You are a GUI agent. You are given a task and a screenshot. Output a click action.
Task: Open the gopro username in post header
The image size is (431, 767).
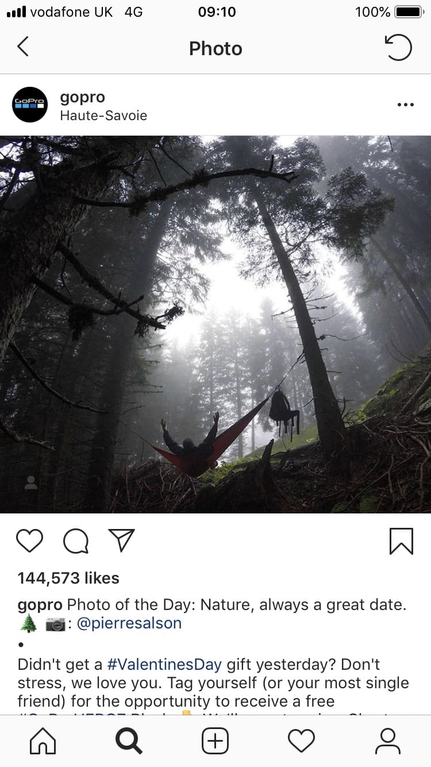click(82, 97)
